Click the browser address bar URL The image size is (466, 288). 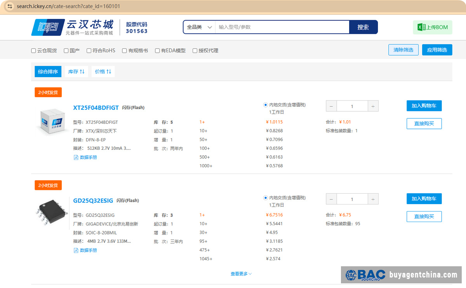68,6
